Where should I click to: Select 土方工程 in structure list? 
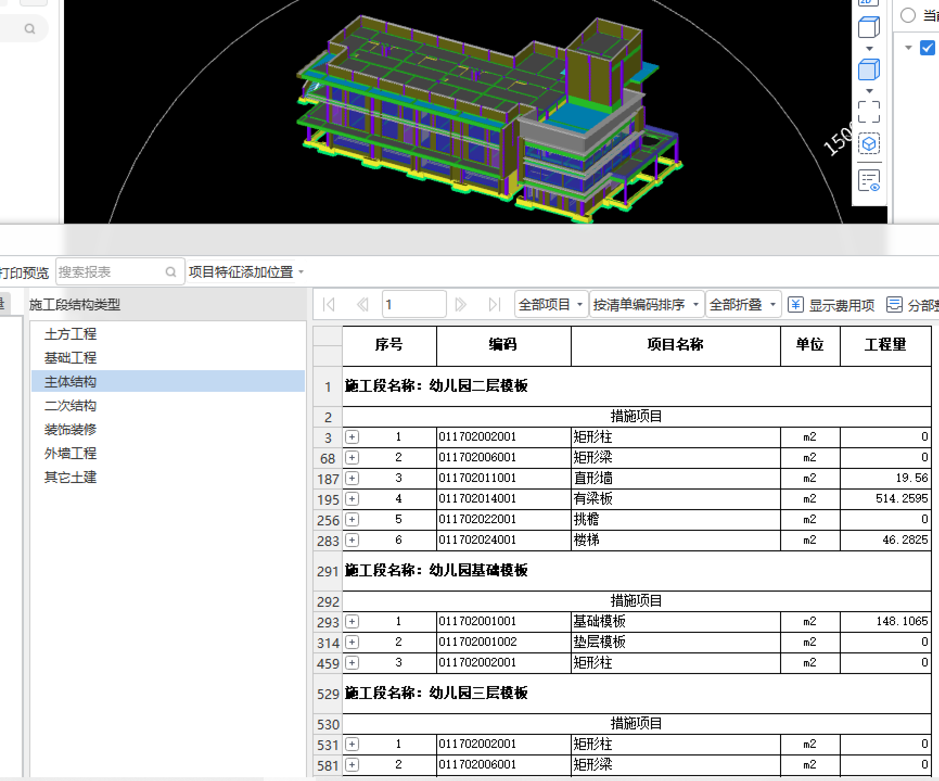(168, 334)
